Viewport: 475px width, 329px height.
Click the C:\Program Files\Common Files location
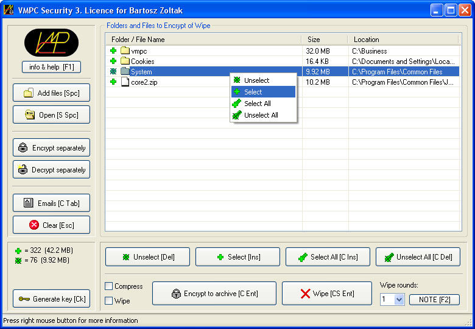click(397, 71)
